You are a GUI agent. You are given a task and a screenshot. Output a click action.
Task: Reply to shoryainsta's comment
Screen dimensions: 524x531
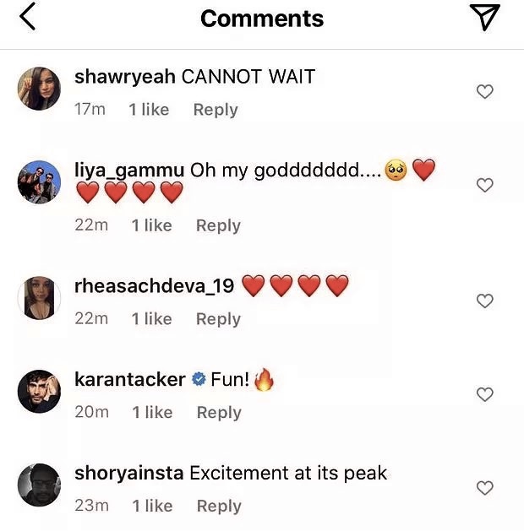tap(219, 507)
